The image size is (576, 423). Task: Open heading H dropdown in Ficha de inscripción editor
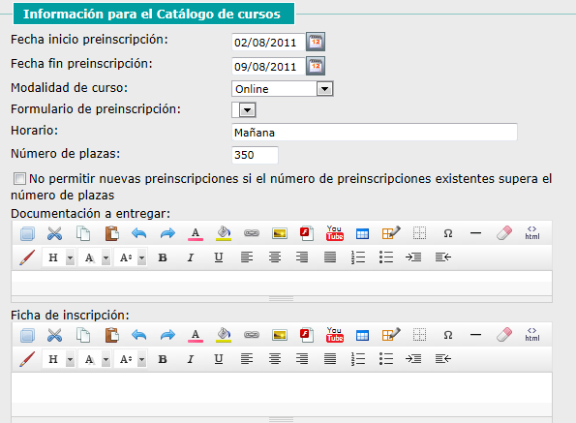(59, 359)
